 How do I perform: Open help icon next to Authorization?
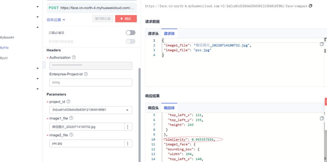[74, 58]
